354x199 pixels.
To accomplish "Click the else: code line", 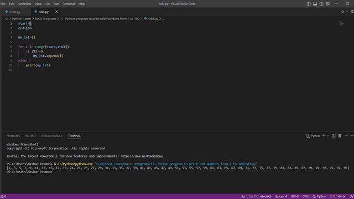I will [x=23, y=60].
